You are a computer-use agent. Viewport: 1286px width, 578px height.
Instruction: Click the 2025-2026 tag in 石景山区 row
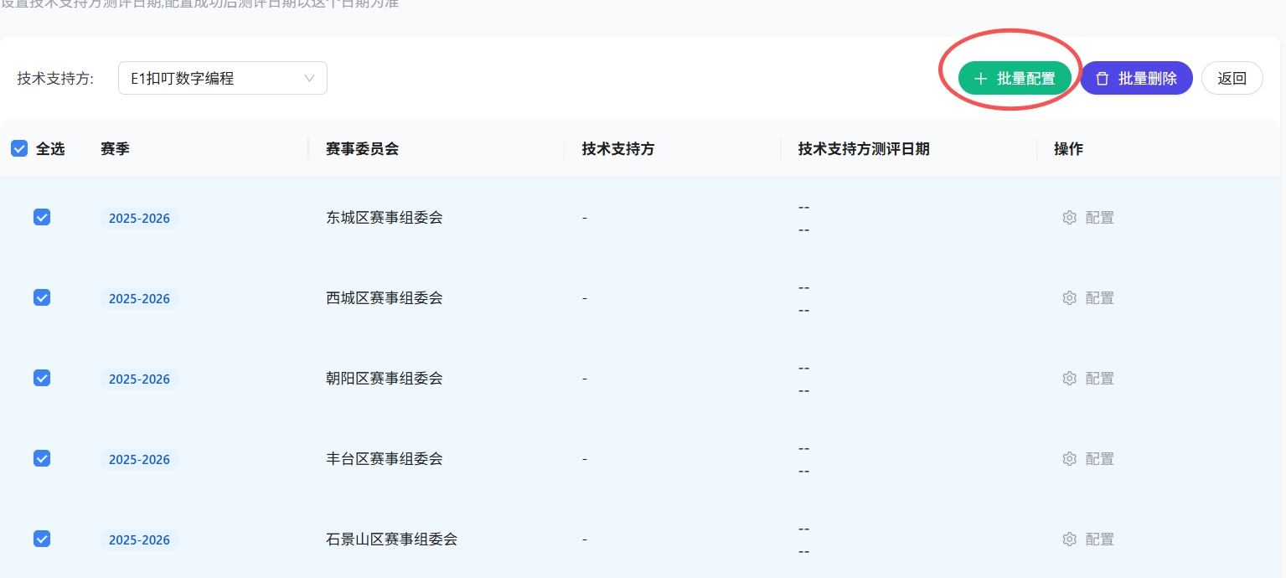[139, 539]
